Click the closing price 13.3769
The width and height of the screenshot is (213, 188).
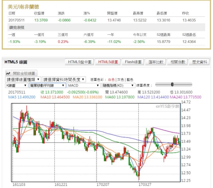click(41, 20)
